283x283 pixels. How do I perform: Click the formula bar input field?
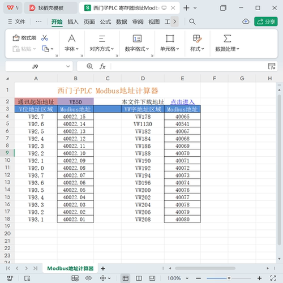(188, 66)
